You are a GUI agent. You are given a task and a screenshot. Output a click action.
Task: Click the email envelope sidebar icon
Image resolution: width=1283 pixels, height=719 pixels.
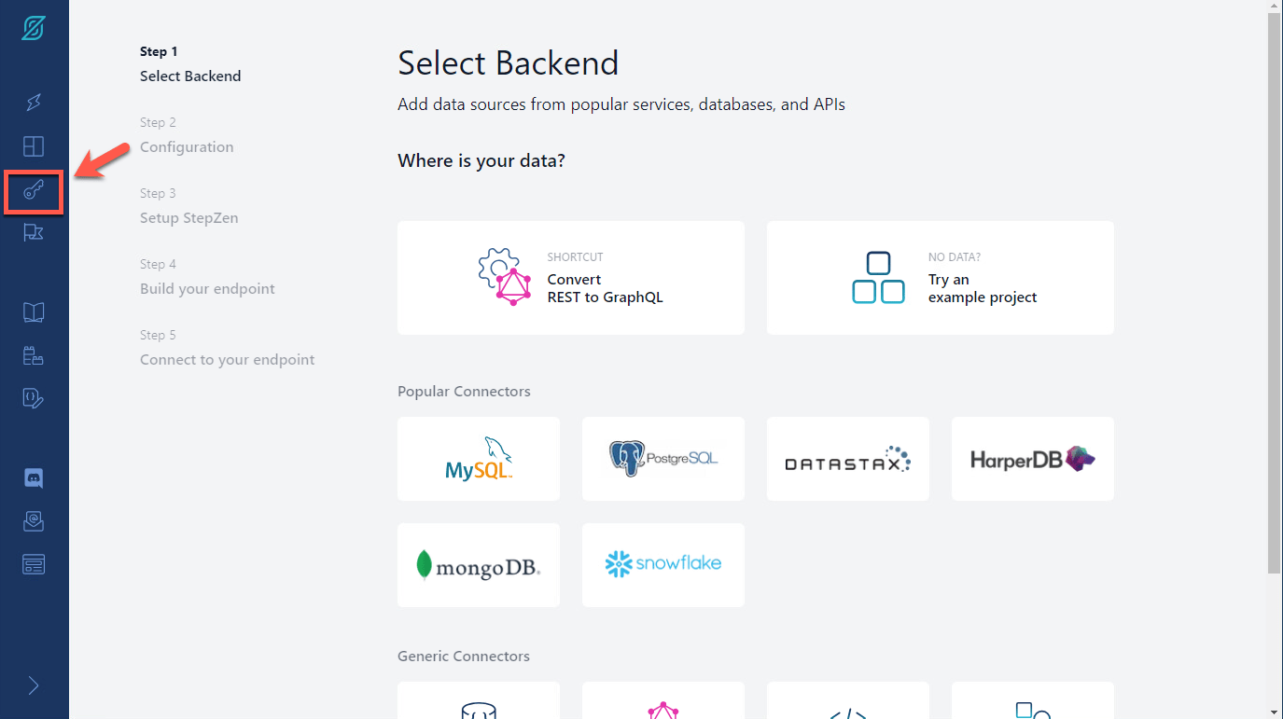point(34,521)
